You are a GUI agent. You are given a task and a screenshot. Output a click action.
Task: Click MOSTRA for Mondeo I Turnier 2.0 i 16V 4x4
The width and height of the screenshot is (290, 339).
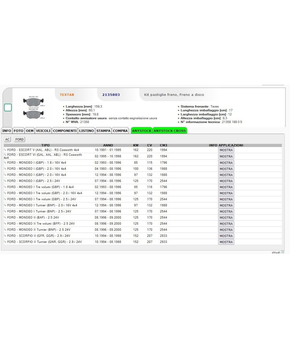click(x=226, y=205)
